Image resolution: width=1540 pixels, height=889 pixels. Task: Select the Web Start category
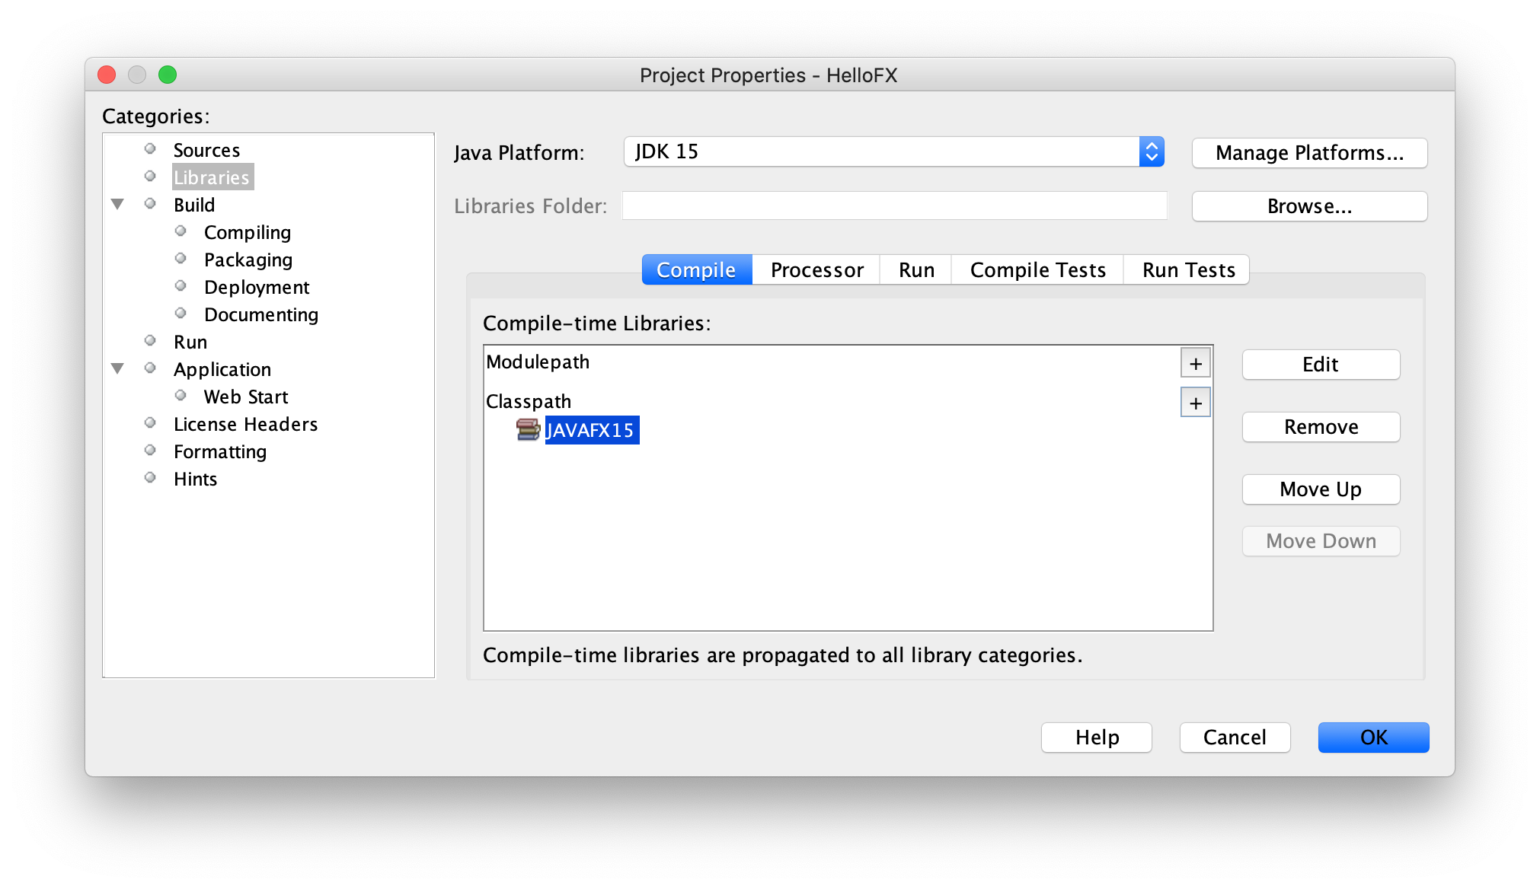click(x=245, y=397)
